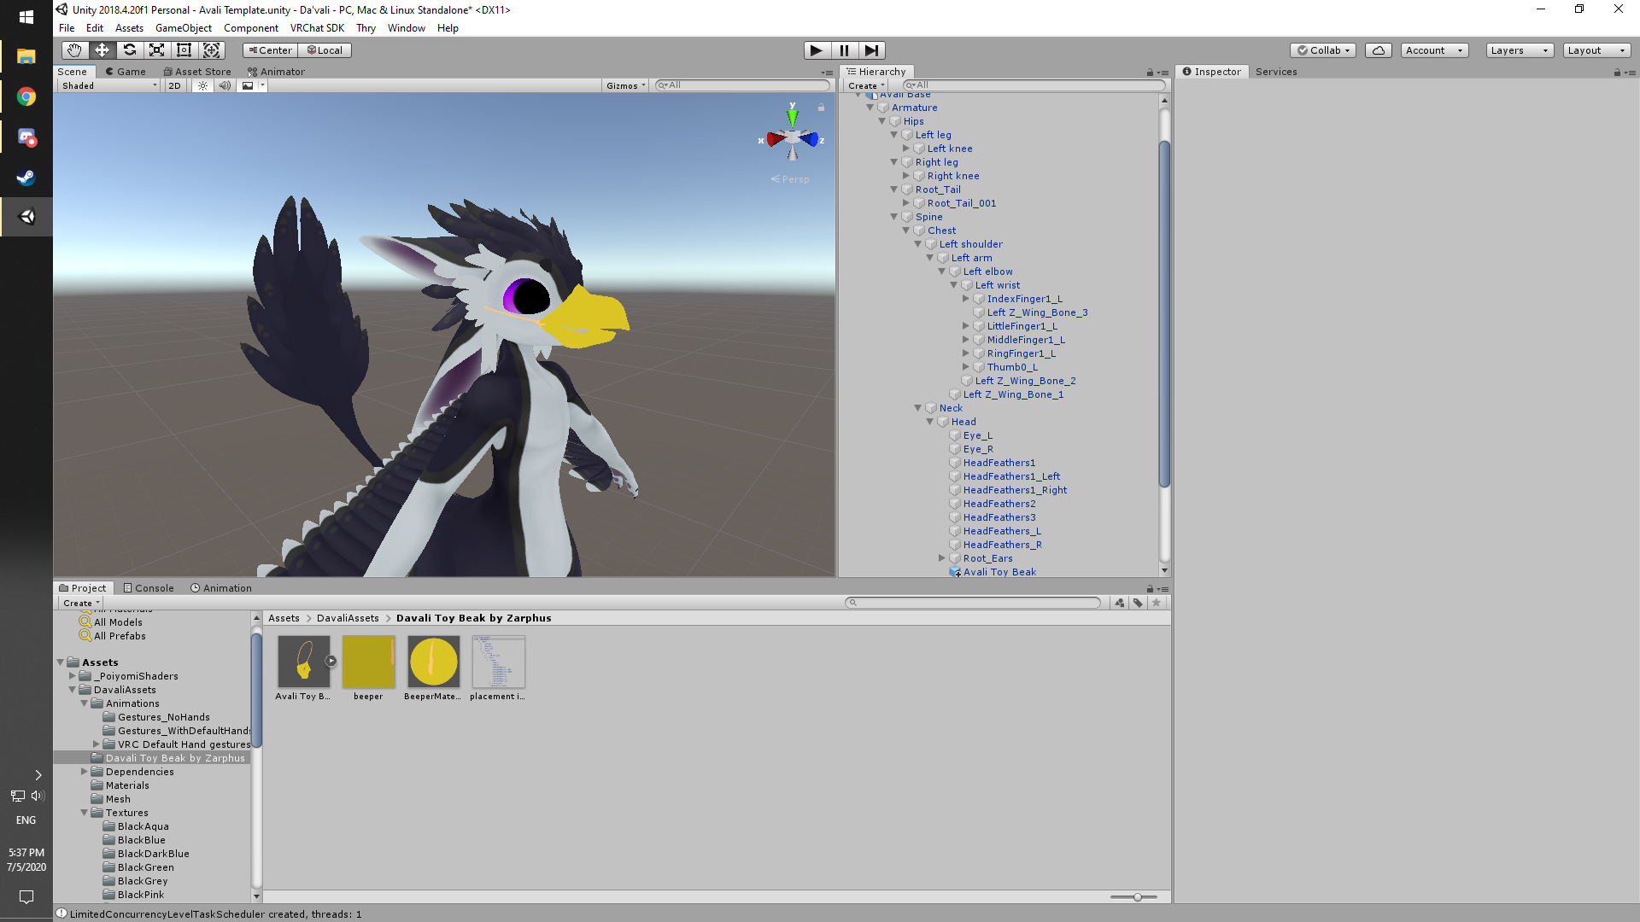The height and width of the screenshot is (922, 1640).
Task: Toggle pivot Center handle position
Action: [x=270, y=50]
